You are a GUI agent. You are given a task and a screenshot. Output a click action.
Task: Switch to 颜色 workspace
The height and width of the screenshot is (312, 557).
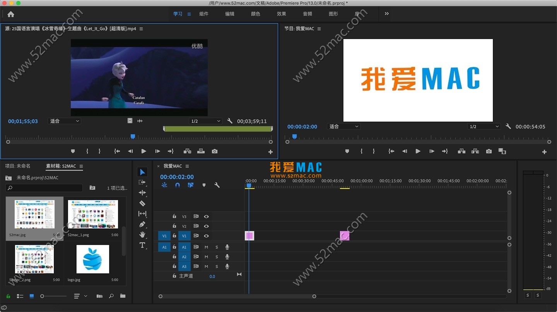tap(256, 14)
